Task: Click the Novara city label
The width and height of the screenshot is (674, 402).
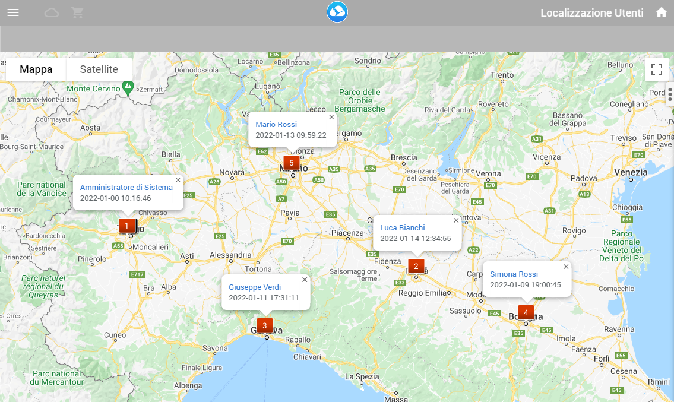Action: click(x=232, y=172)
